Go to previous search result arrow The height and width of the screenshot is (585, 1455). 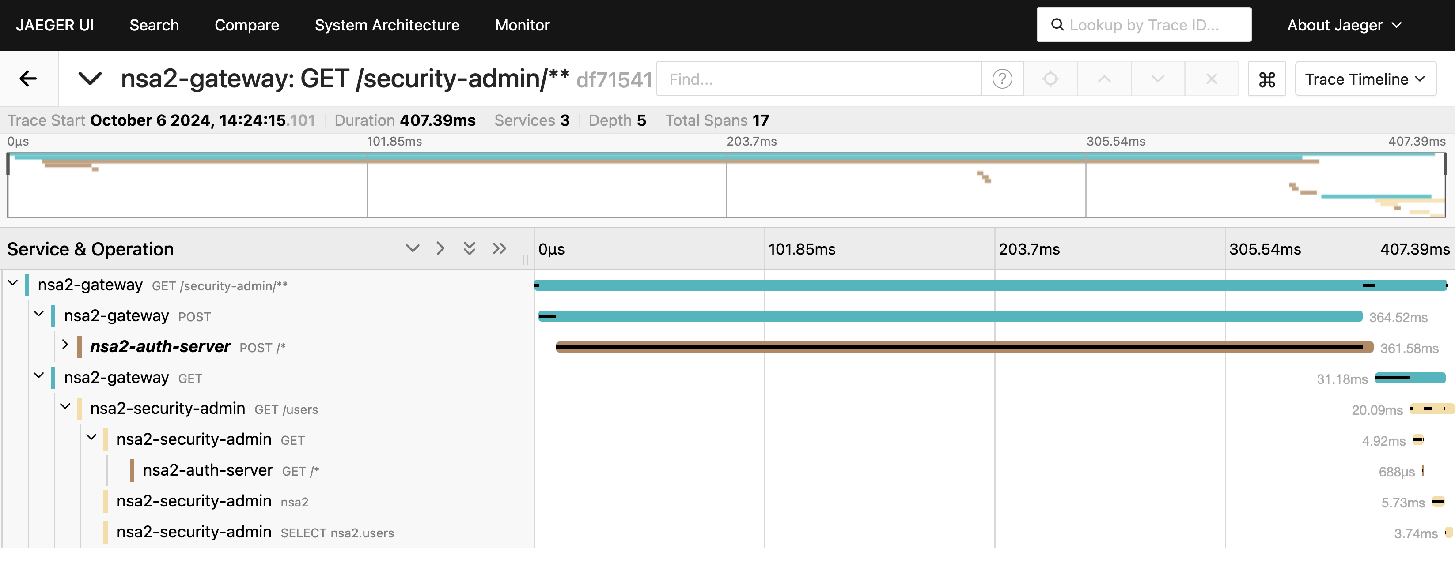1104,79
